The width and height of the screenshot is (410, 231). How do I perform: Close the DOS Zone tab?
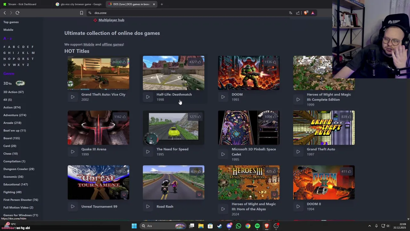point(154,4)
